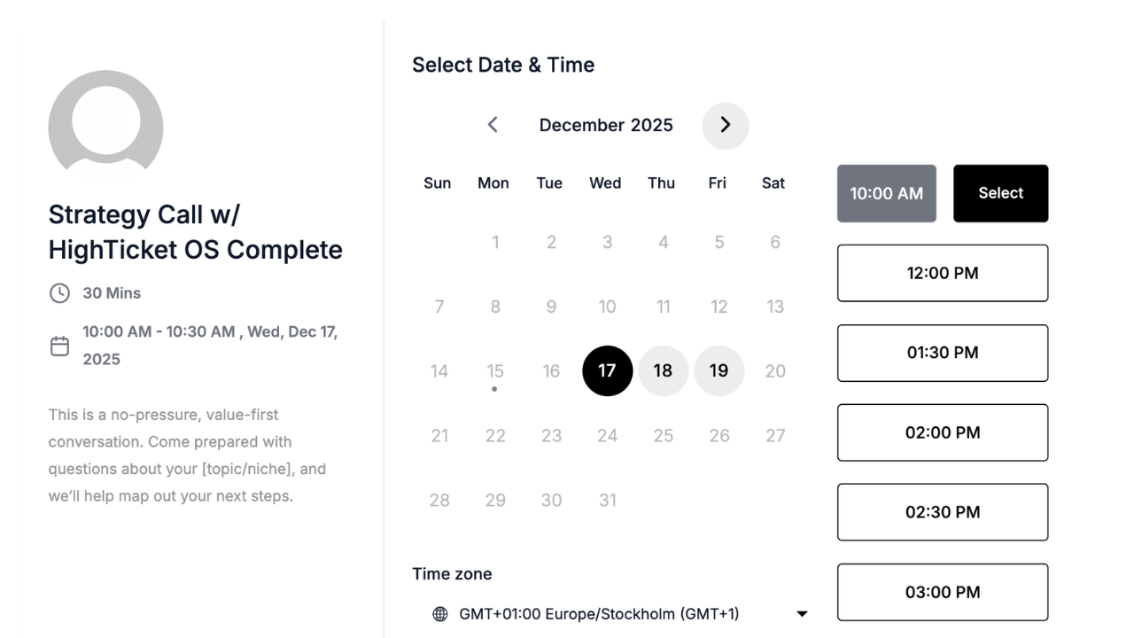Select the 02:00 PM time slot
The width and height of the screenshot is (1134, 638).
pyautogui.click(x=942, y=432)
